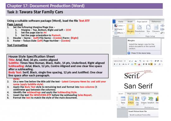Click the Decrease Indent icon
This screenshot has height=121, width=171.
pyautogui.click(x=156, y=61)
